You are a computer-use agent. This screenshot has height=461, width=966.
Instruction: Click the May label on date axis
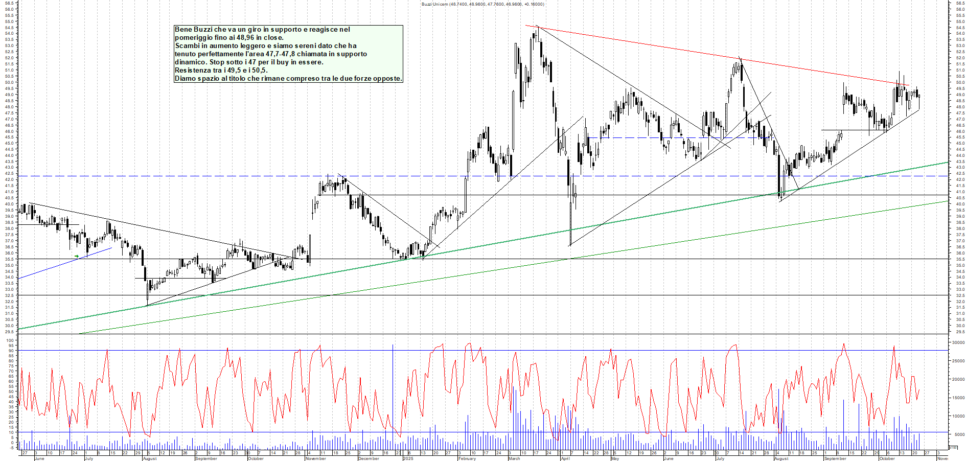coord(615,458)
